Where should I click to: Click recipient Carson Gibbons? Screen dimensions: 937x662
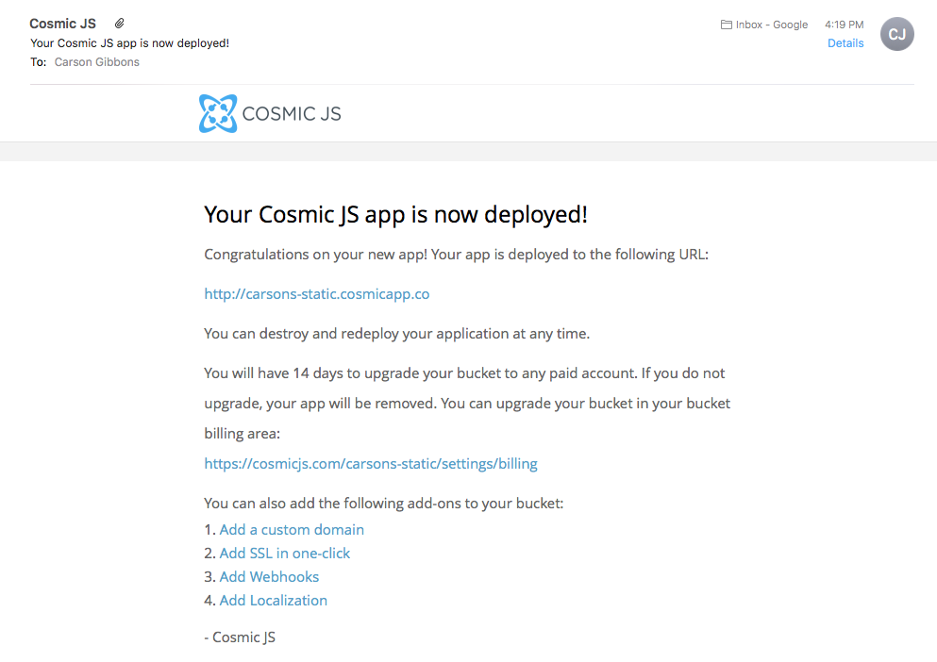coord(98,63)
